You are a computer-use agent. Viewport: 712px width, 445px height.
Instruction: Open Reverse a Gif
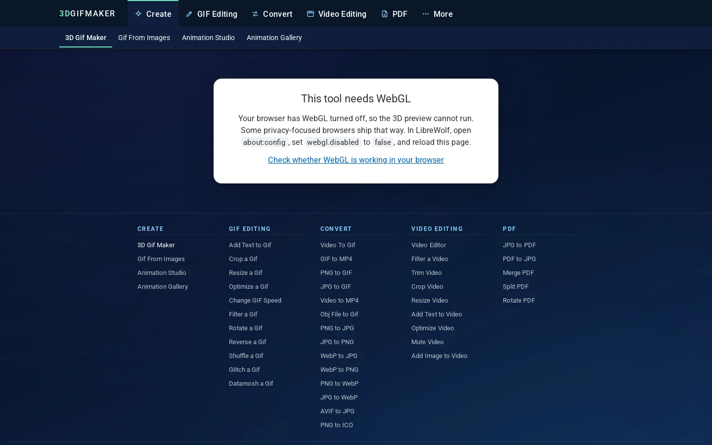pyautogui.click(x=248, y=342)
